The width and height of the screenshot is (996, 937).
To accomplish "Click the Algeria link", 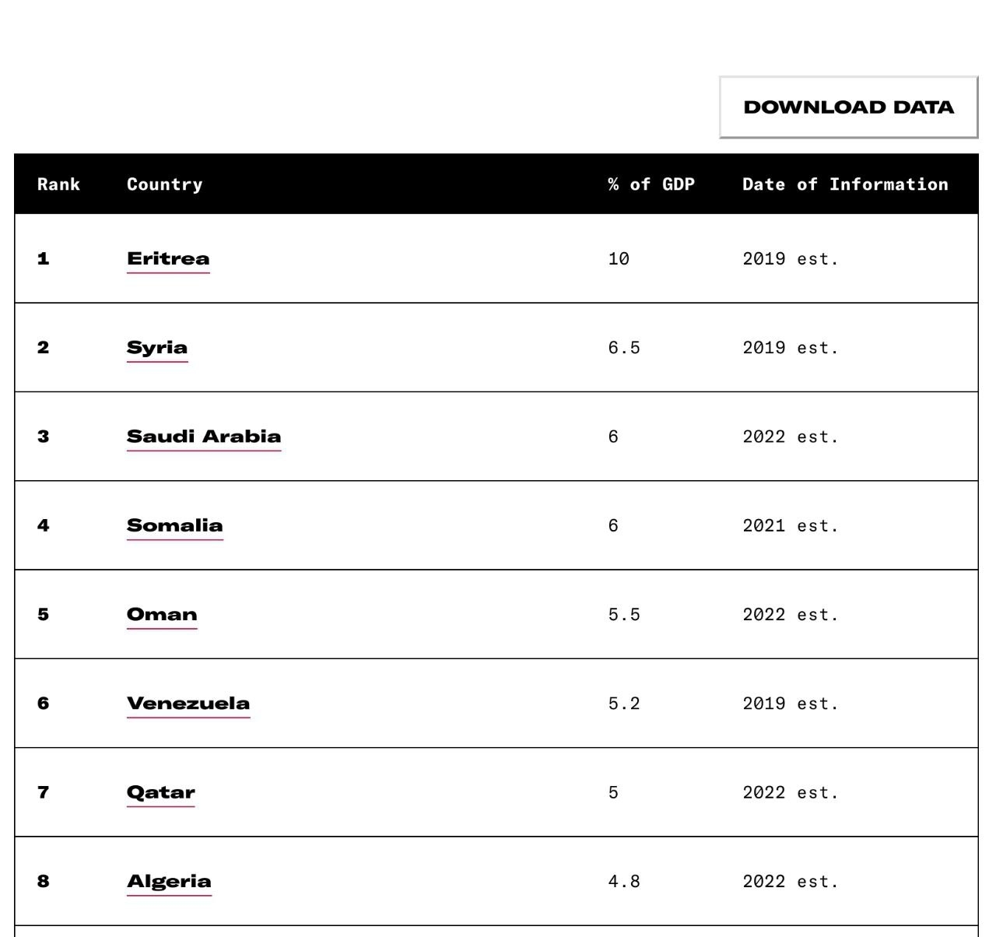I will (x=169, y=882).
